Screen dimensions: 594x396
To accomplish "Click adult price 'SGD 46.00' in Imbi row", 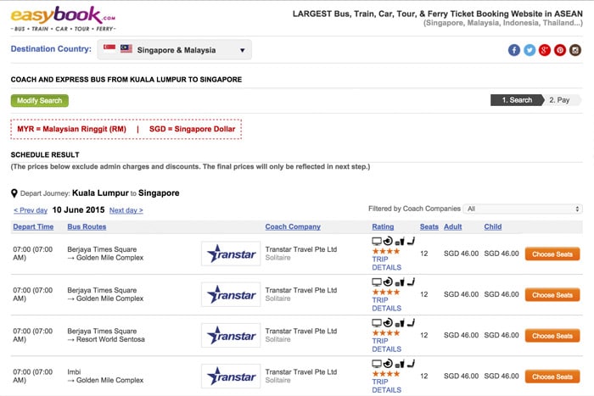I will (x=461, y=376).
